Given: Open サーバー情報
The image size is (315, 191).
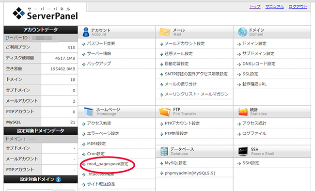Looking at the screenshot, I should coord(99,53).
